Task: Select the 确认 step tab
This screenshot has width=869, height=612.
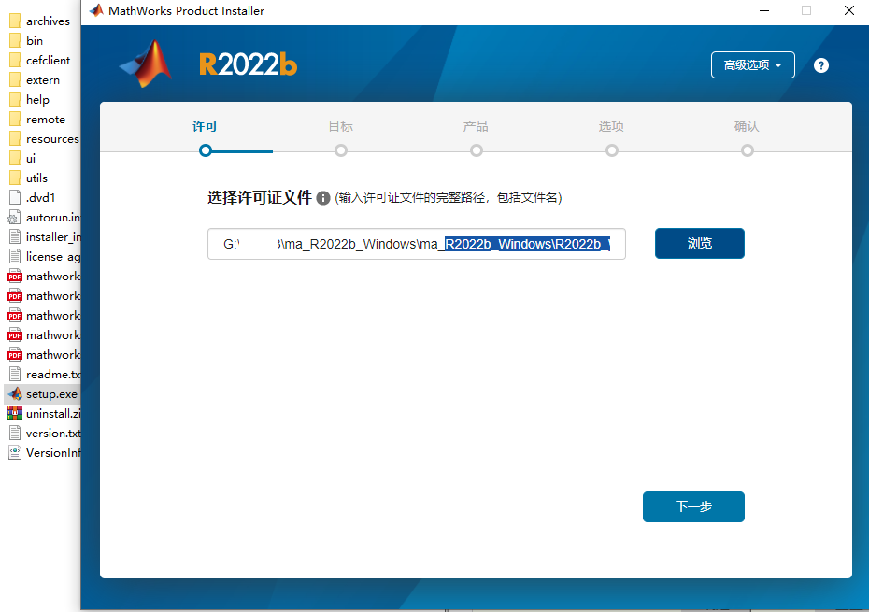Action: [747, 126]
